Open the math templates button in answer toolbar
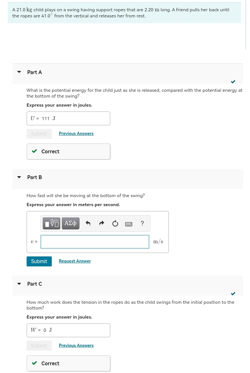The image size is (250, 373). [x=51, y=223]
